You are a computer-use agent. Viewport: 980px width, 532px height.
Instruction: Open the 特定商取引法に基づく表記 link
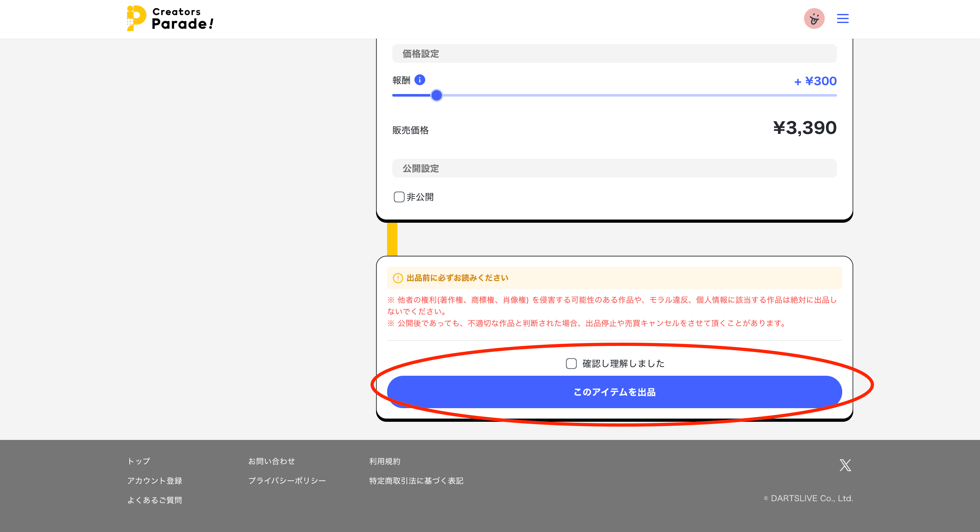point(416,480)
